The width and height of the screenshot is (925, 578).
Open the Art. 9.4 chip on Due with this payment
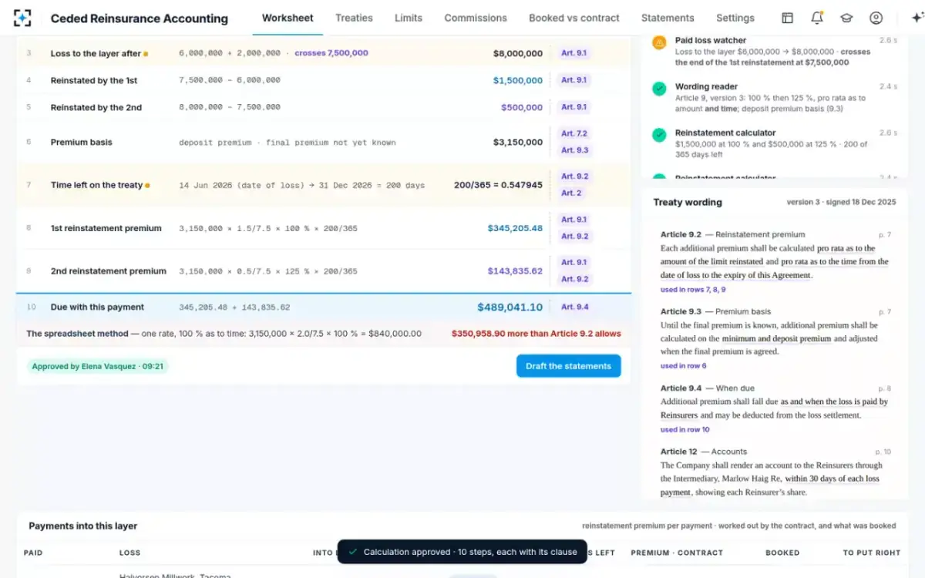[x=574, y=307]
